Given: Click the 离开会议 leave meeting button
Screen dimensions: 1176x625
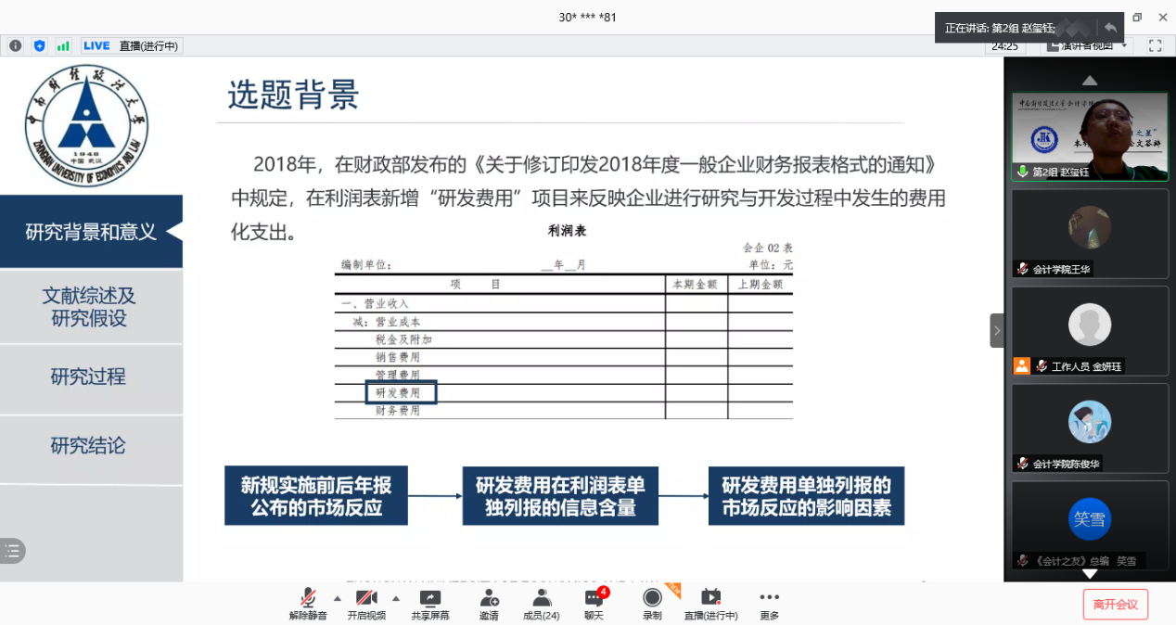Looking at the screenshot, I should coord(1115,605).
